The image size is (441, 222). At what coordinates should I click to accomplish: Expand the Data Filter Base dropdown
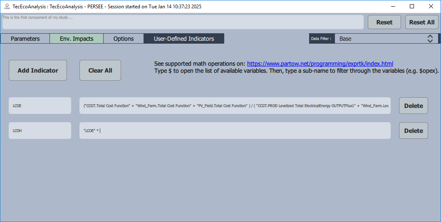click(386, 39)
